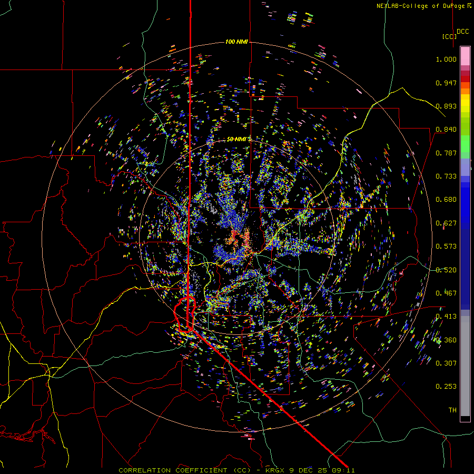Click the 0.733 scale value
The image size is (474, 474).
click(x=446, y=176)
